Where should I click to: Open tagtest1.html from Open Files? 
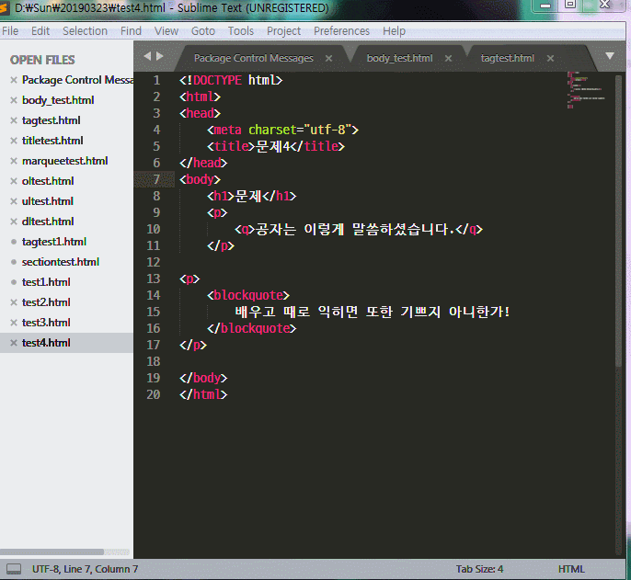[x=54, y=242]
